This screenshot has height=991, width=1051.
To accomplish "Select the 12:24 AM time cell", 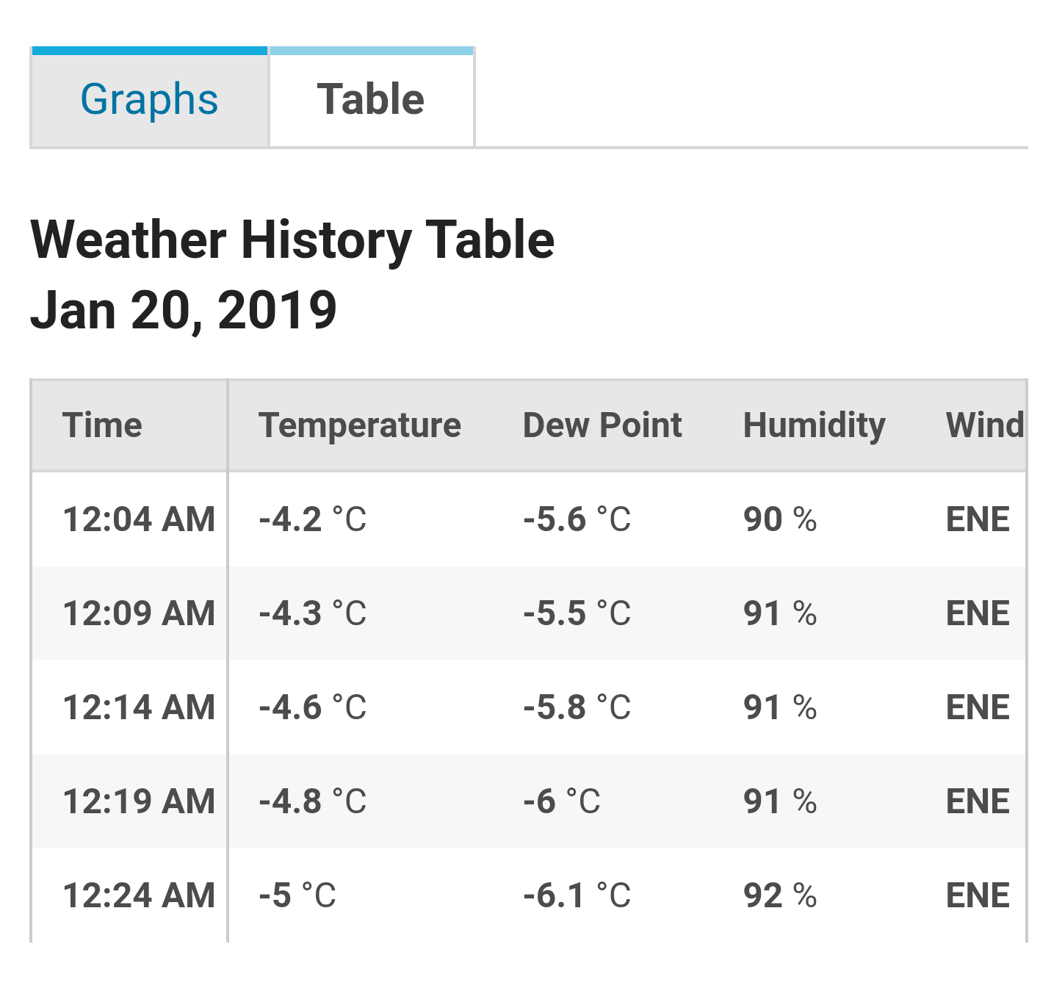I will [139, 895].
